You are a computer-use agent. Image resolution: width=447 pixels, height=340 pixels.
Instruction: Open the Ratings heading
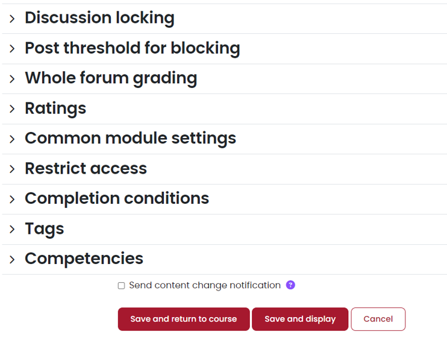point(55,109)
